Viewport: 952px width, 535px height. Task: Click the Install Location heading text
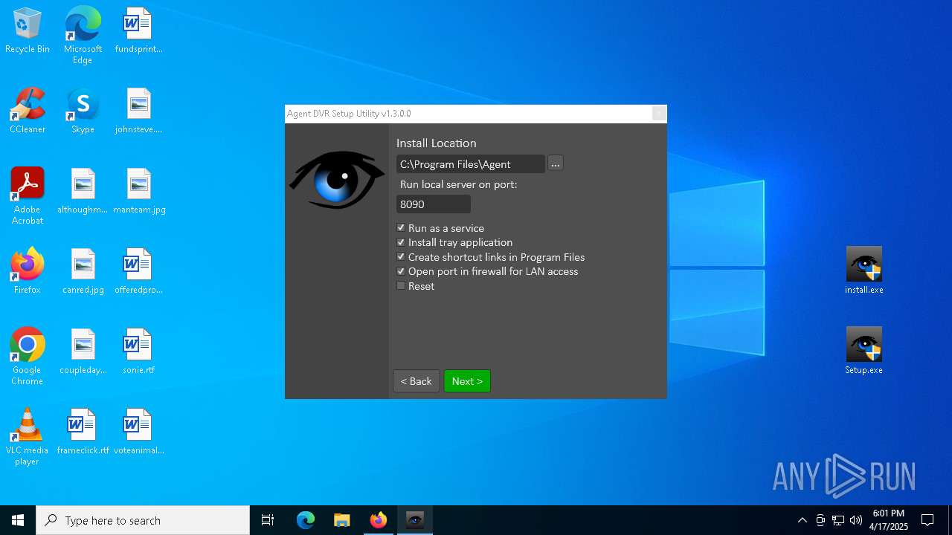[436, 143]
